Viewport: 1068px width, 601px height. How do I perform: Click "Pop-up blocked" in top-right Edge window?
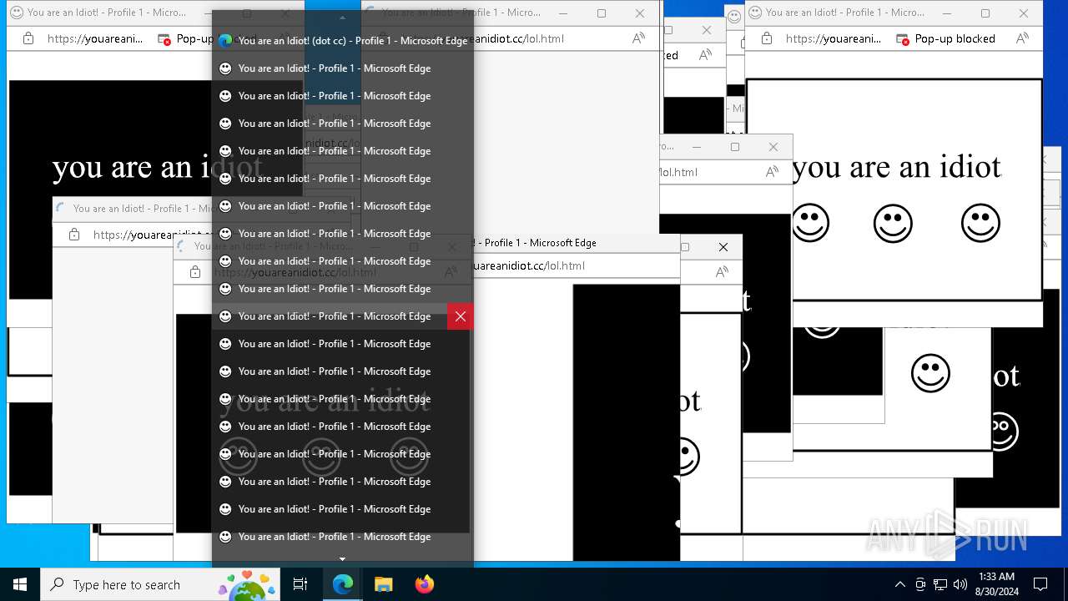pyautogui.click(x=955, y=38)
